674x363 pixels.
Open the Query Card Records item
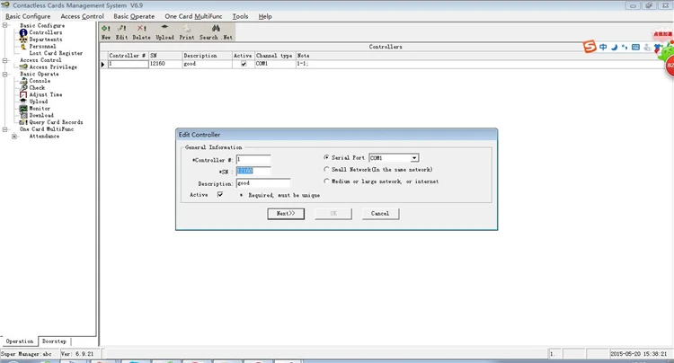point(56,122)
